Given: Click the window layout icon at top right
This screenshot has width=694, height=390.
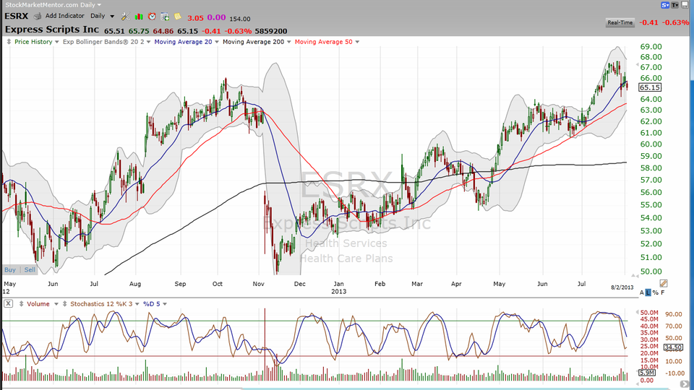Looking at the screenshot, I should click(x=685, y=5).
